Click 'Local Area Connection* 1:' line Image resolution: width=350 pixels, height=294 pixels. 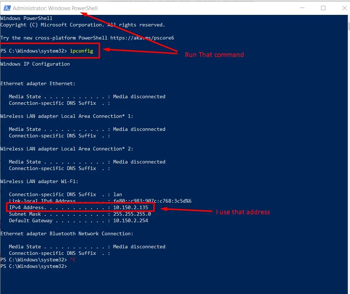click(67, 116)
